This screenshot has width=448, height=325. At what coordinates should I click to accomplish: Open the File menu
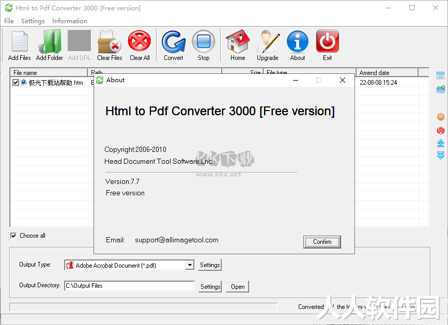coord(9,21)
